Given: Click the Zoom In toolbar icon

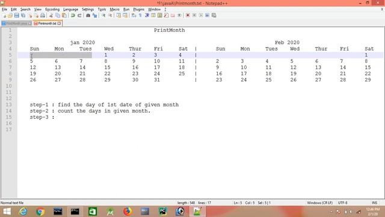Looking at the screenshot, I should pos(103,16).
